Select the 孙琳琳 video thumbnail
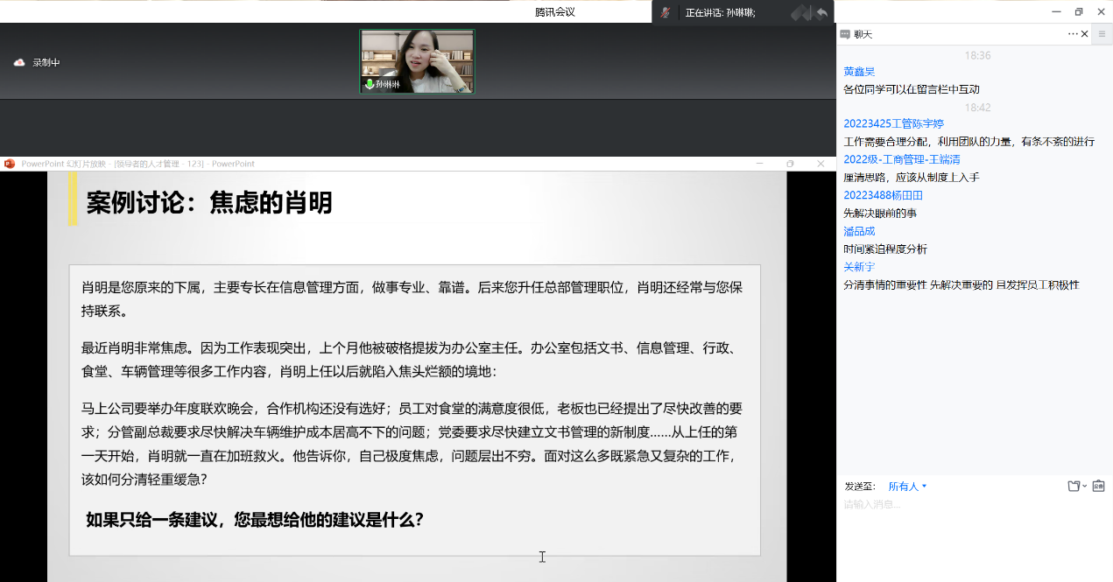1113x582 pixels. point(417,61)
